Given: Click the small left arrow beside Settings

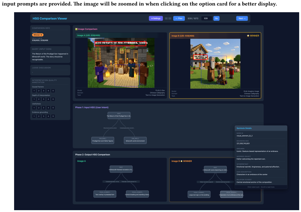Looking at the screenshot, I should tap(166, 19).
